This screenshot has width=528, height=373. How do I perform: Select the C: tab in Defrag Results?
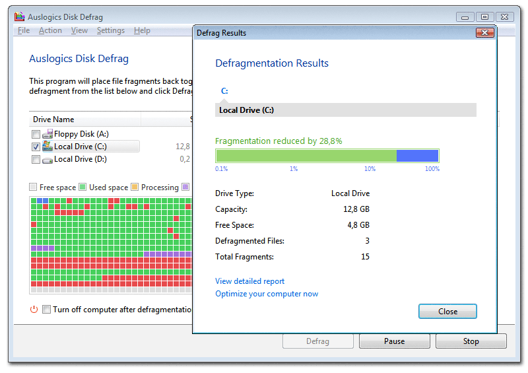tap(224, 91)
